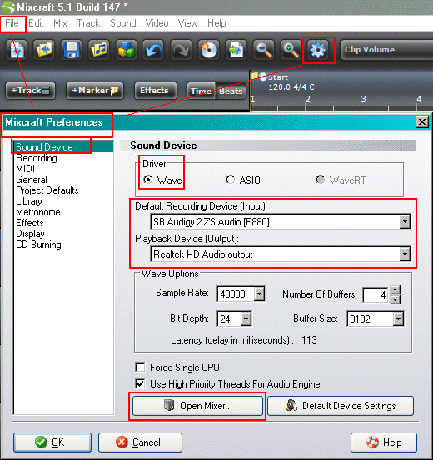Expand Playback Device output dropdown
The width and height of the screenshot is (433, 460).
point(405,254)
